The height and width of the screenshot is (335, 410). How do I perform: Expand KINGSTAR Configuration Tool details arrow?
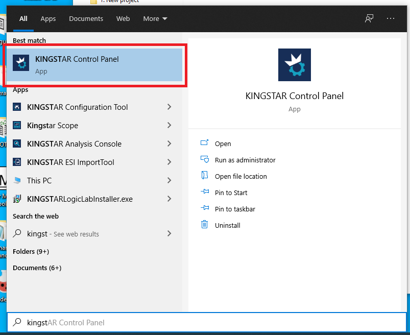[169, 107]
